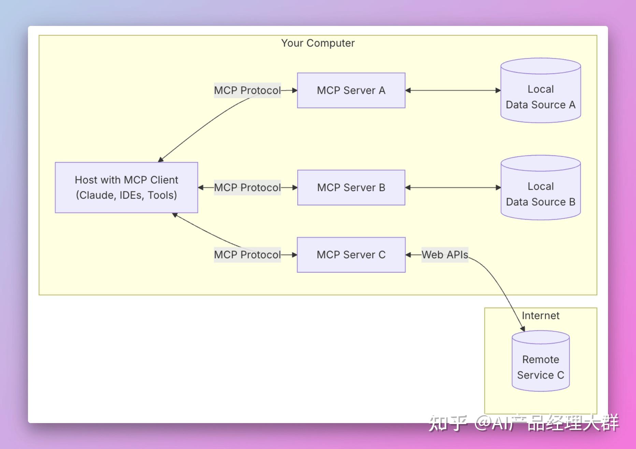Select the Local Data Source B cylinder

(x=540, y=188)
